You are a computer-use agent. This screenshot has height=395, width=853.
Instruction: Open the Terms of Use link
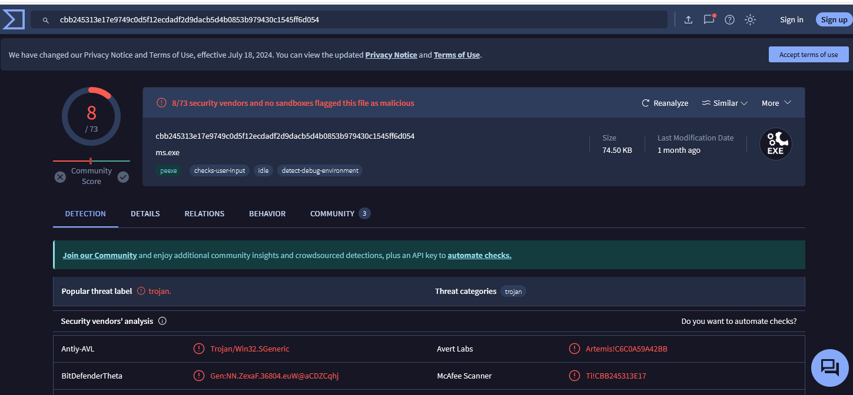pyautogui.click(x=457, y=55)
